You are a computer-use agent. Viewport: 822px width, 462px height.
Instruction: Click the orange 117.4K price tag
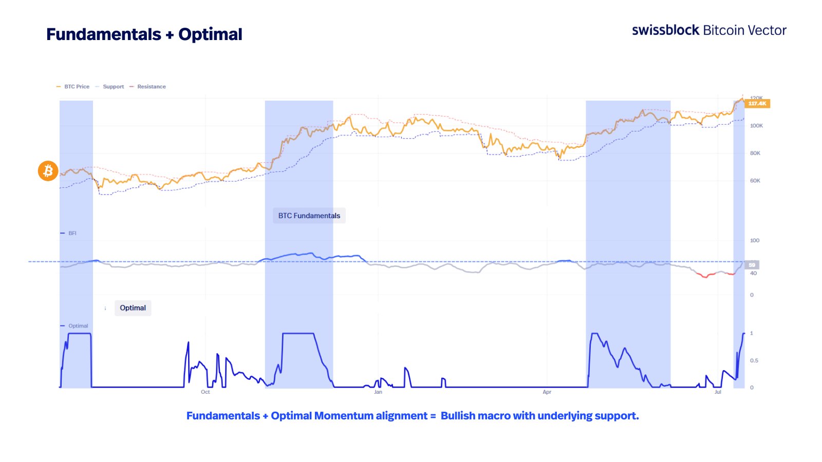tap(757, 104)
